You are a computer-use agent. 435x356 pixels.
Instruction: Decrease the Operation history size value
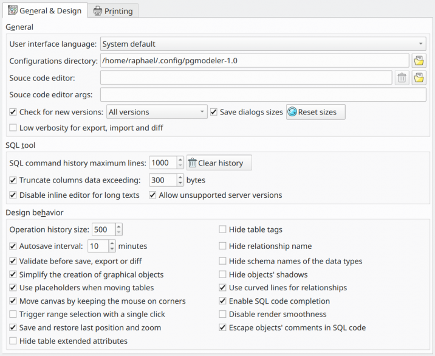(x=118, y=232)
